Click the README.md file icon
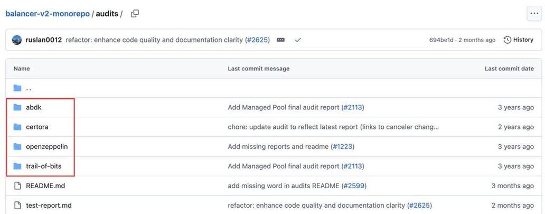The height and width of the screenshot is (214, 545). (x=17, y=186)
